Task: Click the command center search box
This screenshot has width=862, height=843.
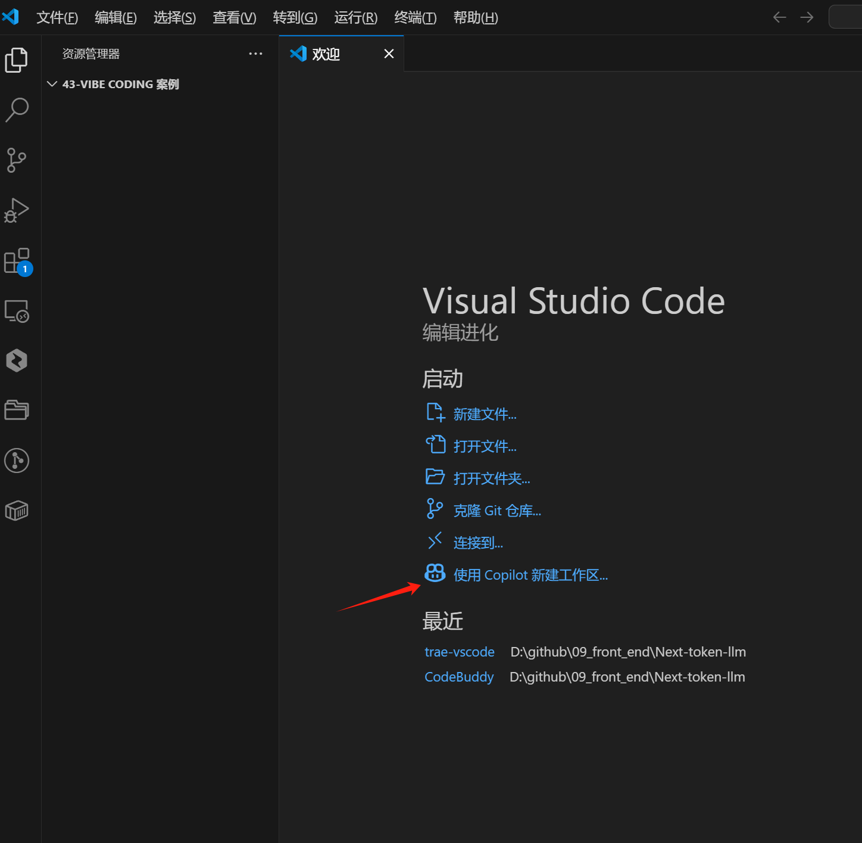Action: tap(845, 17)
